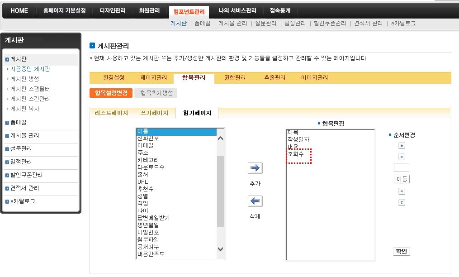Click the 항목추가생성 button

(x=156, y=93)
